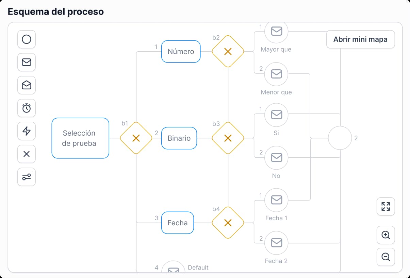This screenshot has width=410, height=278.
Task: Click the fit-to-screen expand icon
Action: (x=386, y=206)
